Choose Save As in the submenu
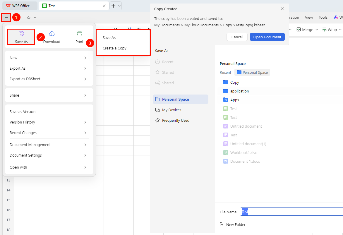The image size is (343, 235). coord(109,38)
